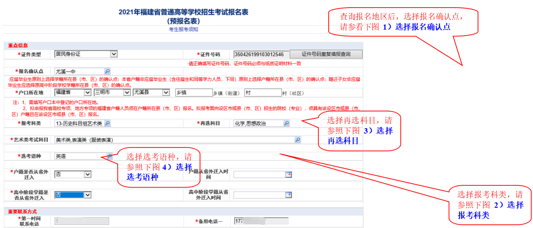Expand the 证件类型 dropdown showing 居民身份证
533x228 pixels.
click(114, 54)
